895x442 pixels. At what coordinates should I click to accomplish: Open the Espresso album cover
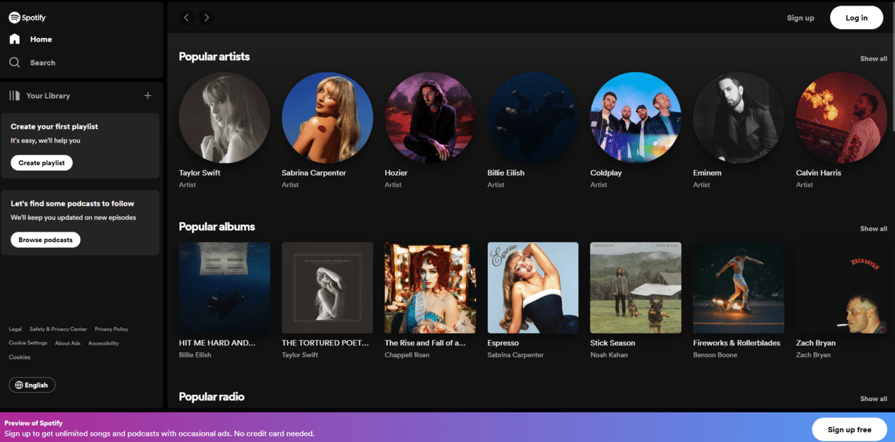[x=533, y=287]
